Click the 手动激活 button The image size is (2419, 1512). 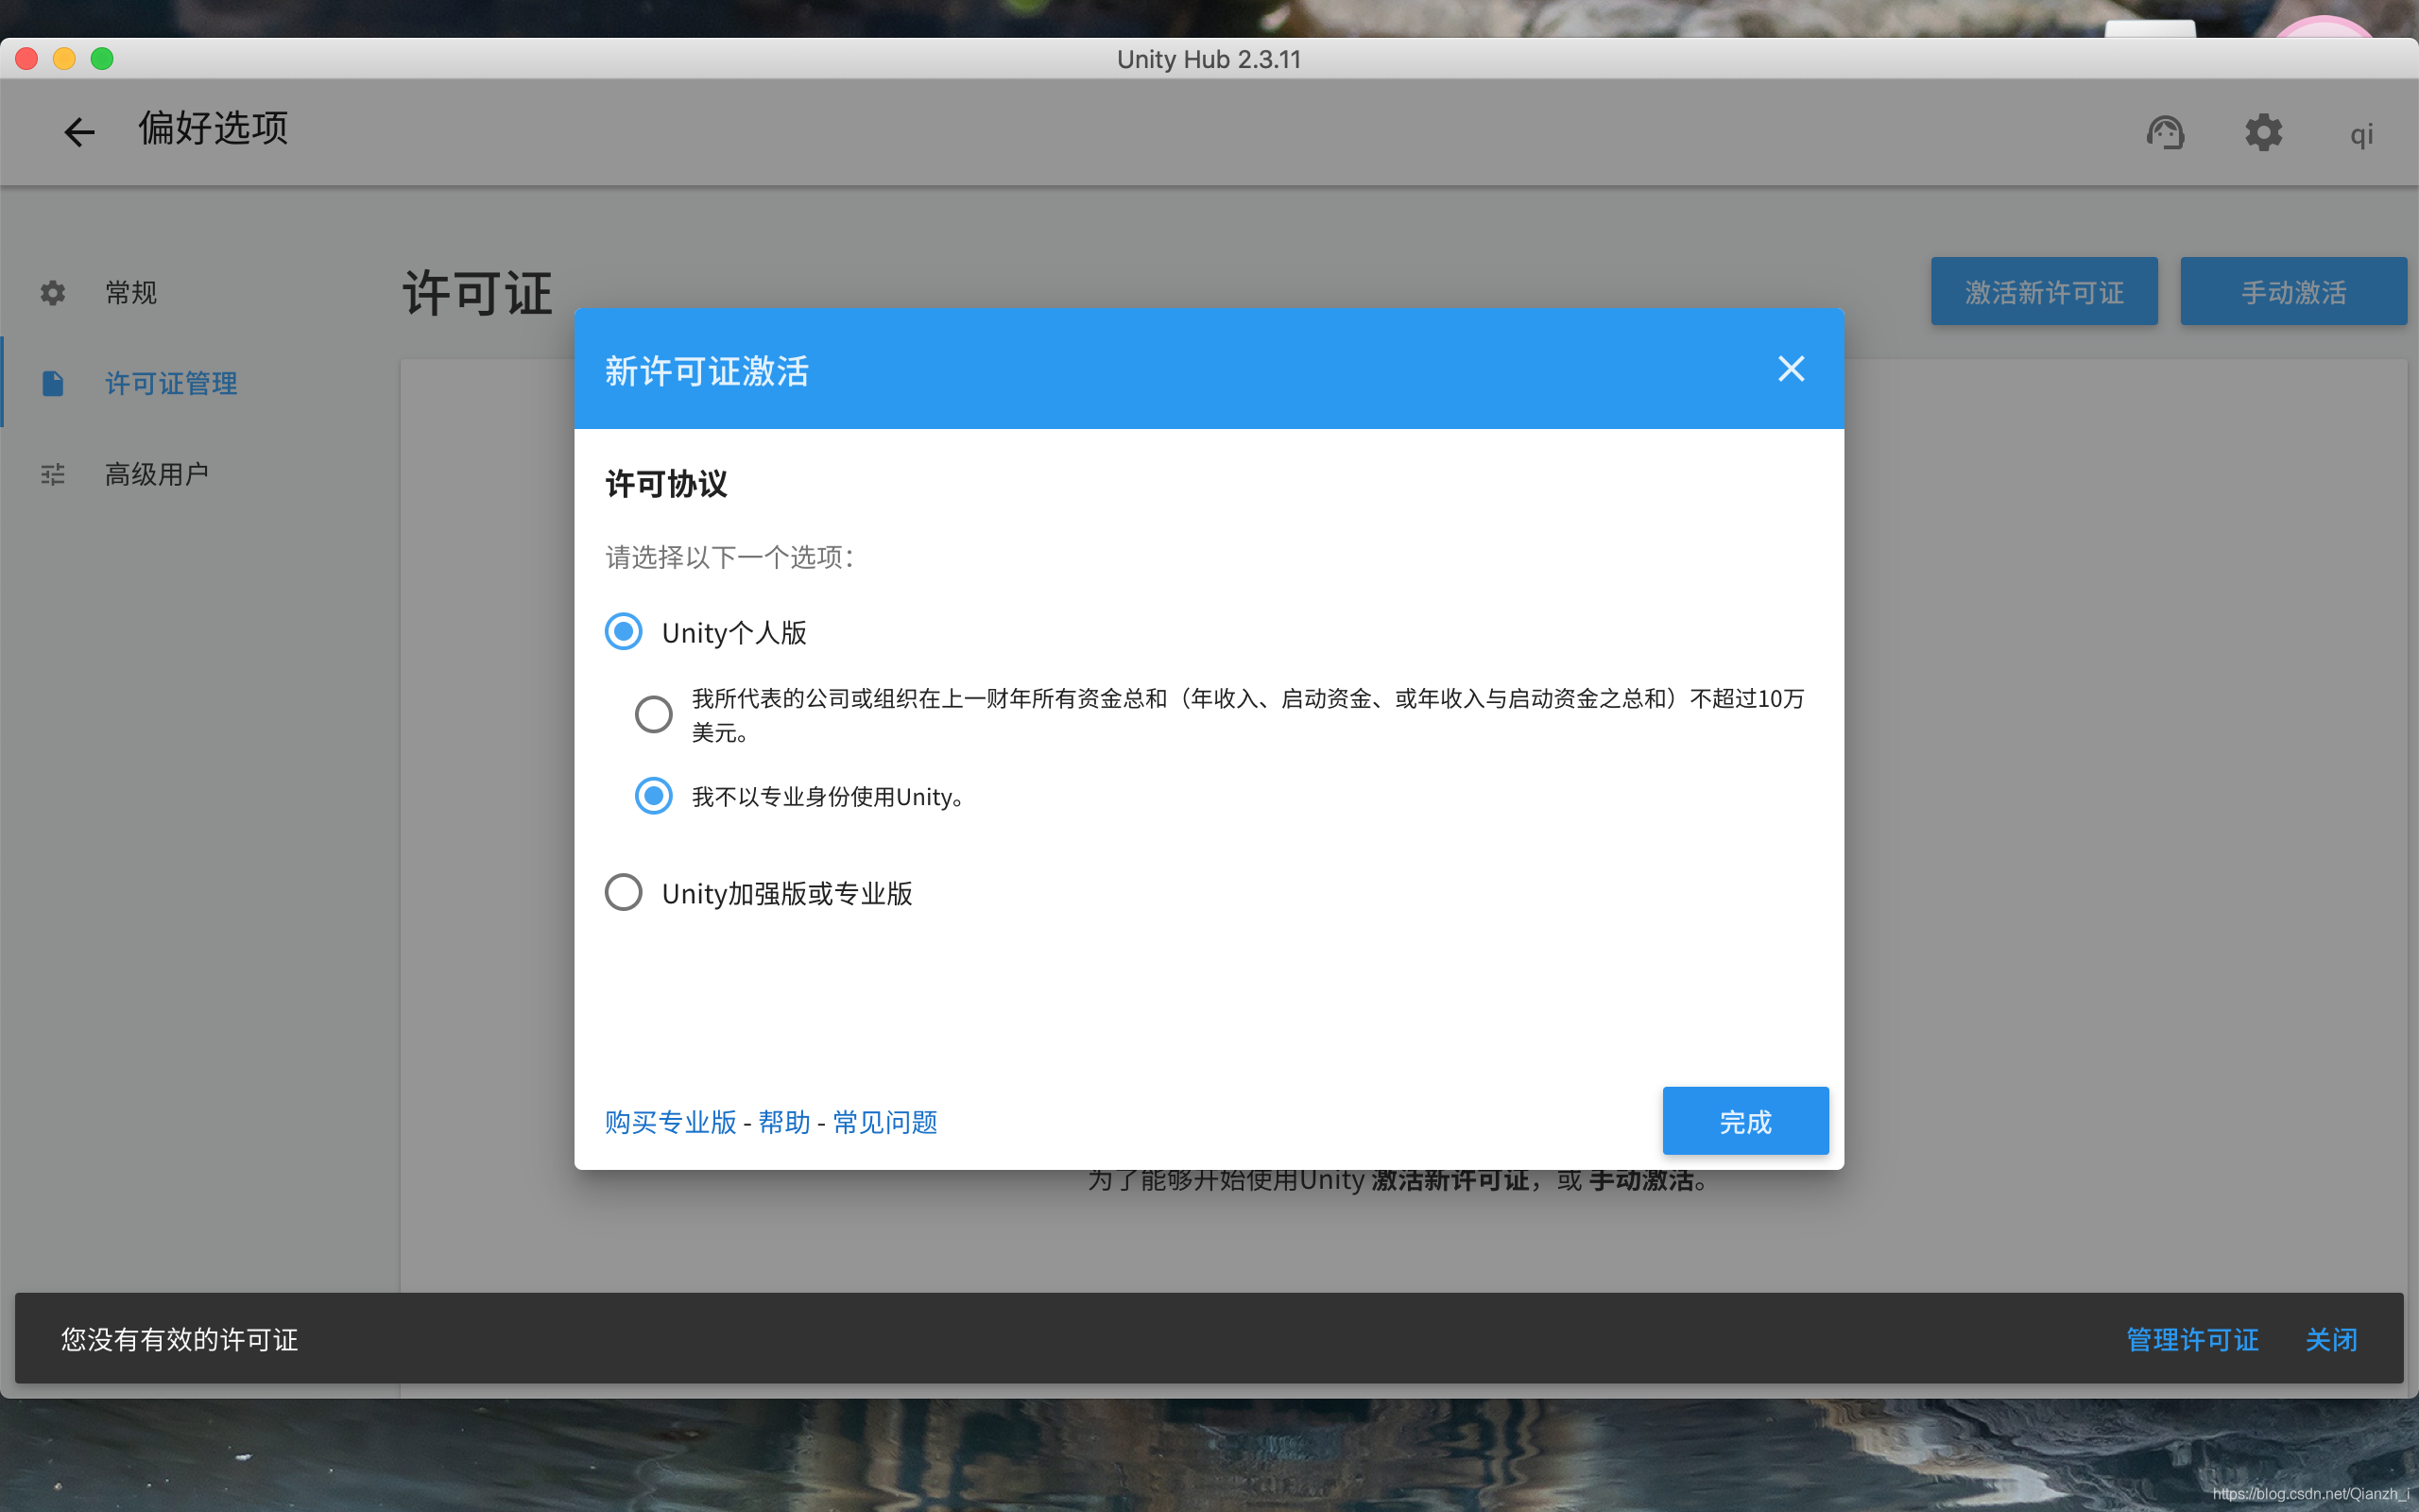(x=2294, y=291)
